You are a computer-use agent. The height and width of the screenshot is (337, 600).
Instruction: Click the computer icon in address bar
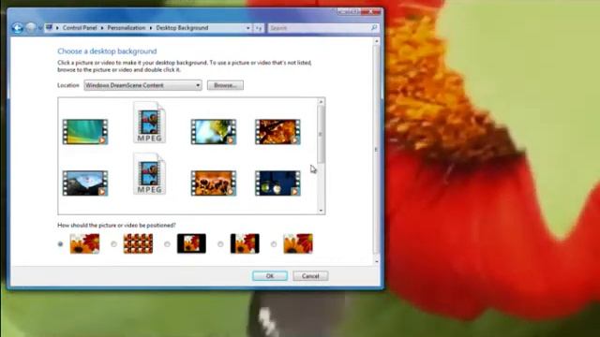pyautogui.click(x=49, y=27)
